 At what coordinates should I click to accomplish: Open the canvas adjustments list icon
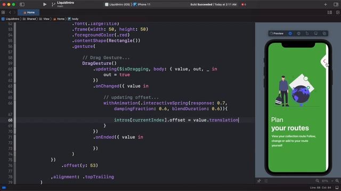click(x=266, y=181)
